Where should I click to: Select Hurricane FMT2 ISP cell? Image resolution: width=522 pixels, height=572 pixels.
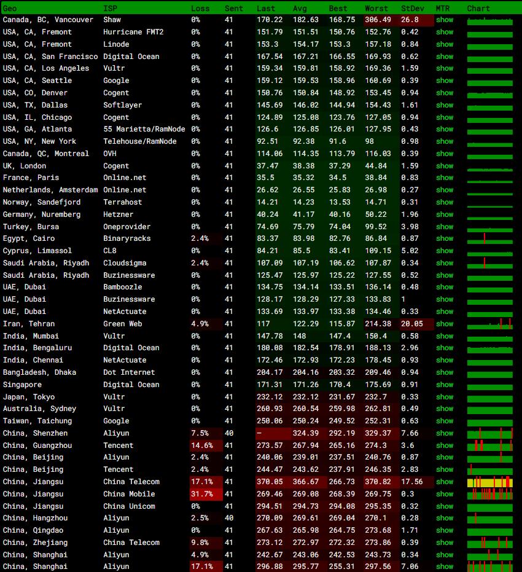(x=133, y=32)
